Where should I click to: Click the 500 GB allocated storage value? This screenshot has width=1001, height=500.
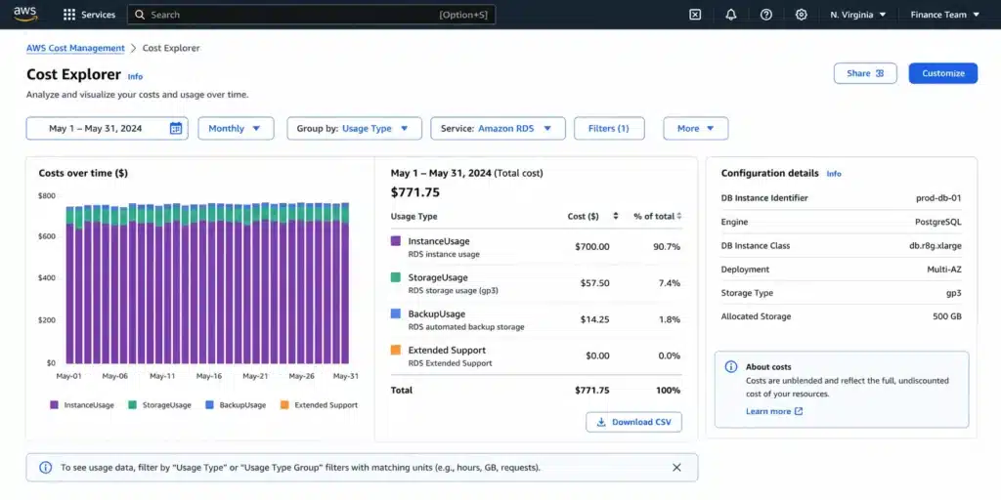click(946, 316)
